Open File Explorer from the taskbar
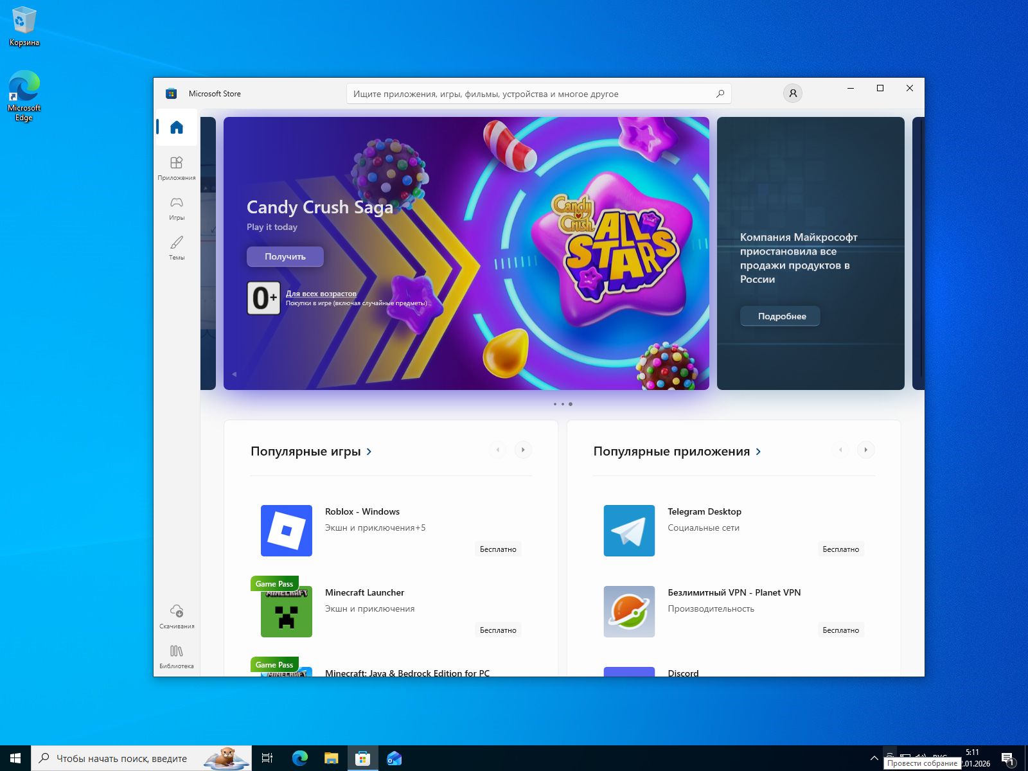The width and height of the screenshot is (1028, 771). click(x=331, y=758)
